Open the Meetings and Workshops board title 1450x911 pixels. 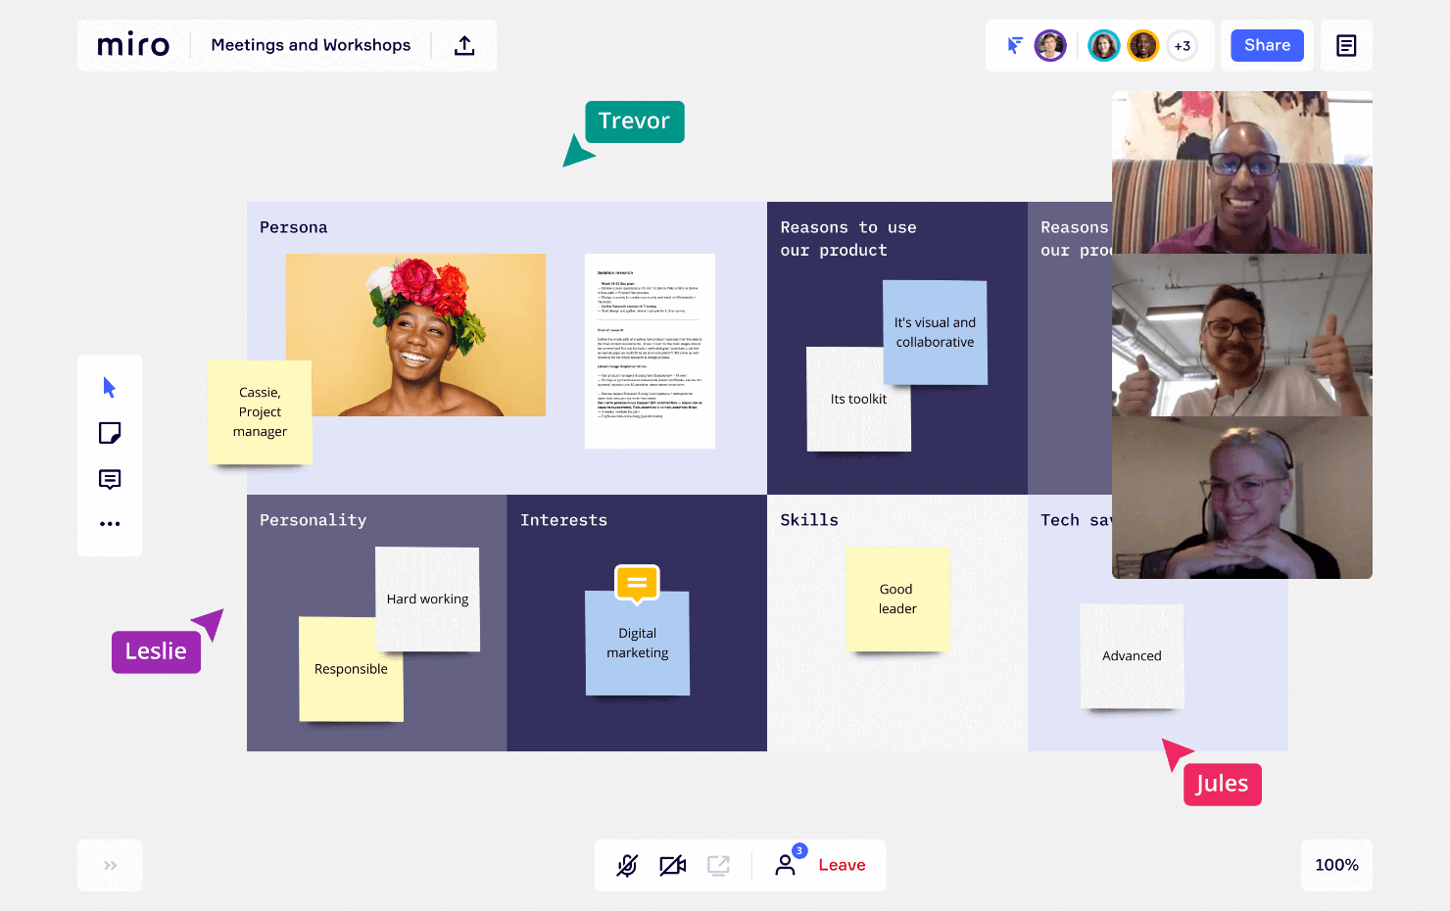[x=311, y=45]
